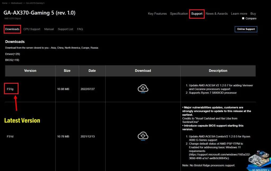Download the F51g BIOS file
This screenshot has width=271, height=171.
[143, 89]
